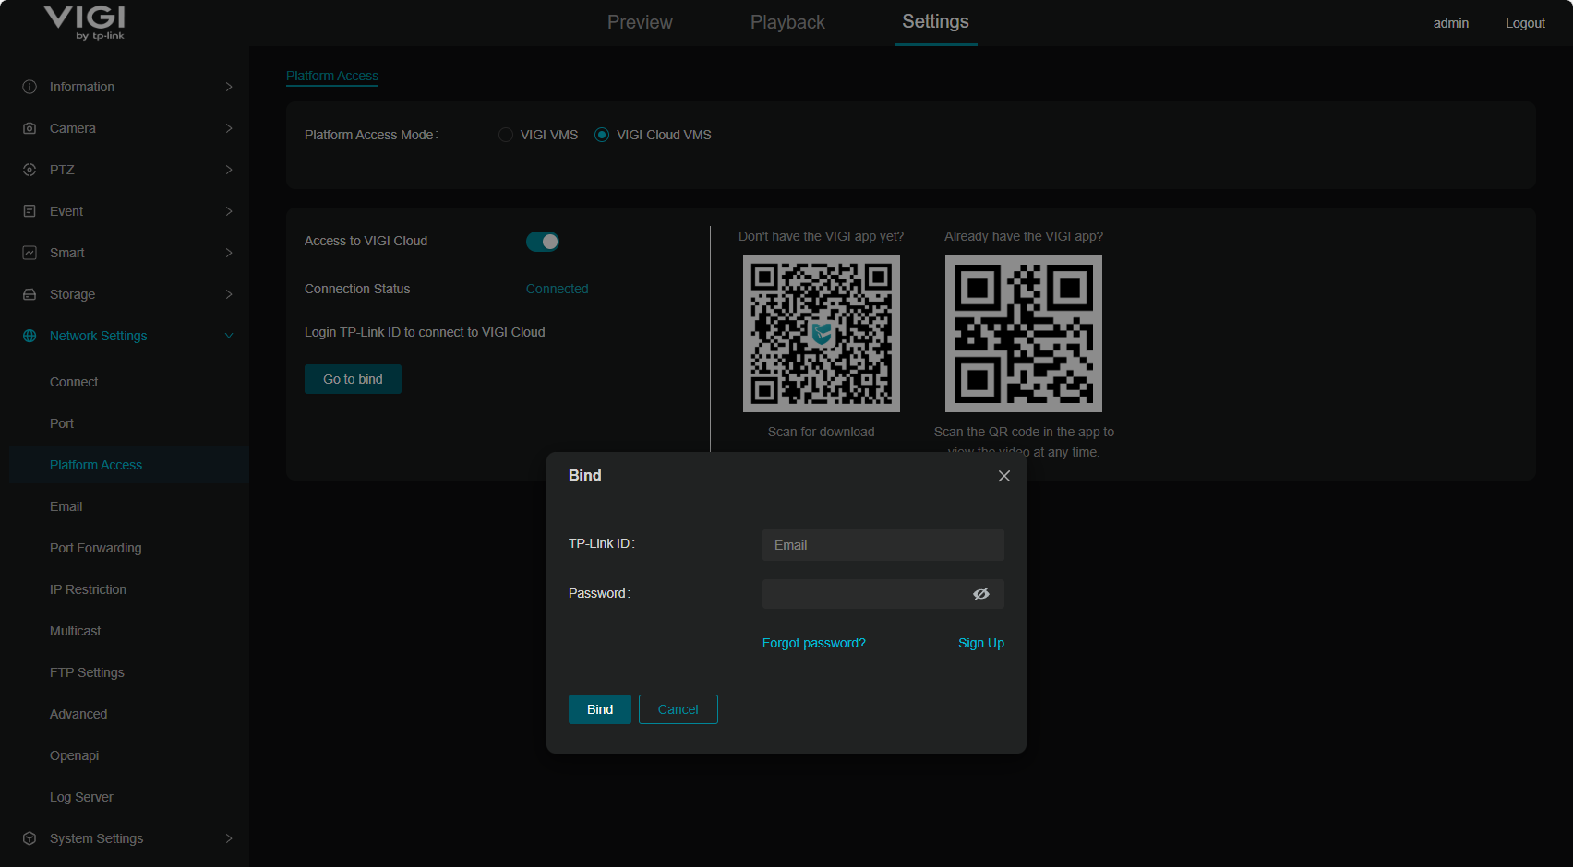Select the Platform Access page tab
The height and width of the screenshot is (867, 1573).
coord(332,76)
